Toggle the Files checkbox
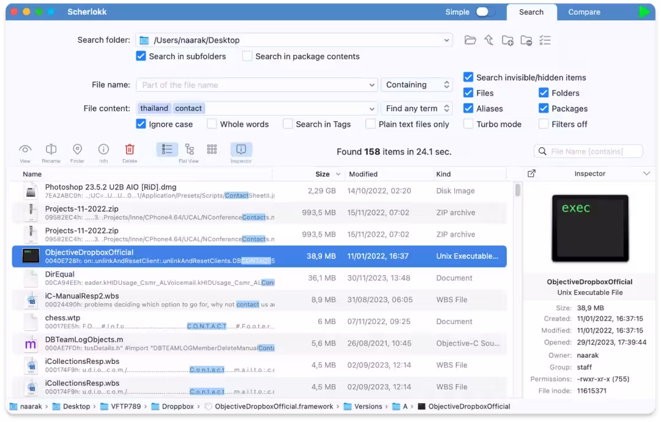Viewport: 661px width, 422px height. [468, 92]
